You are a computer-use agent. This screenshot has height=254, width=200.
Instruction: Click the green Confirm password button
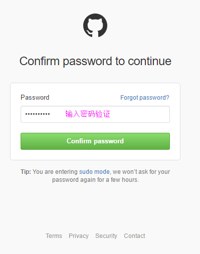coord(95,141)
